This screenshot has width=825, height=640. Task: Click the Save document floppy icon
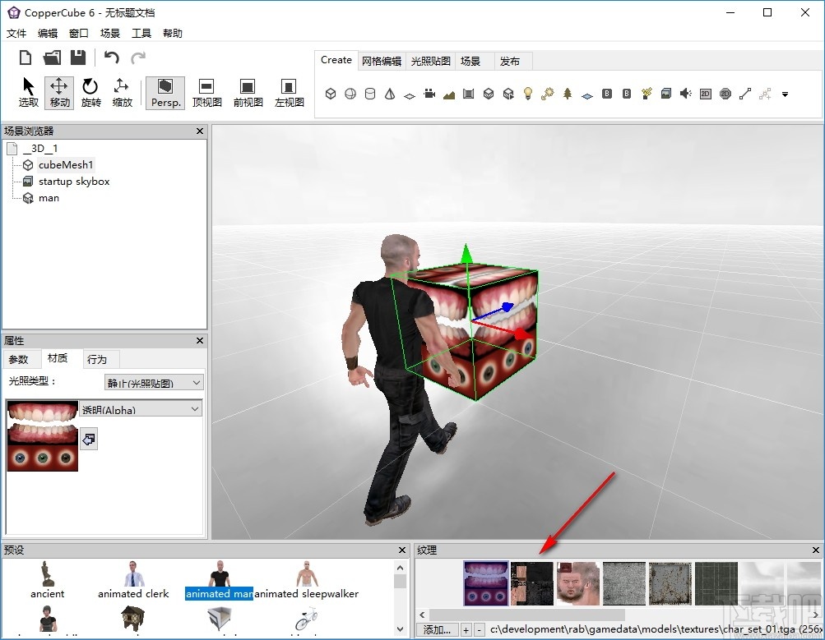click(78, 58)
